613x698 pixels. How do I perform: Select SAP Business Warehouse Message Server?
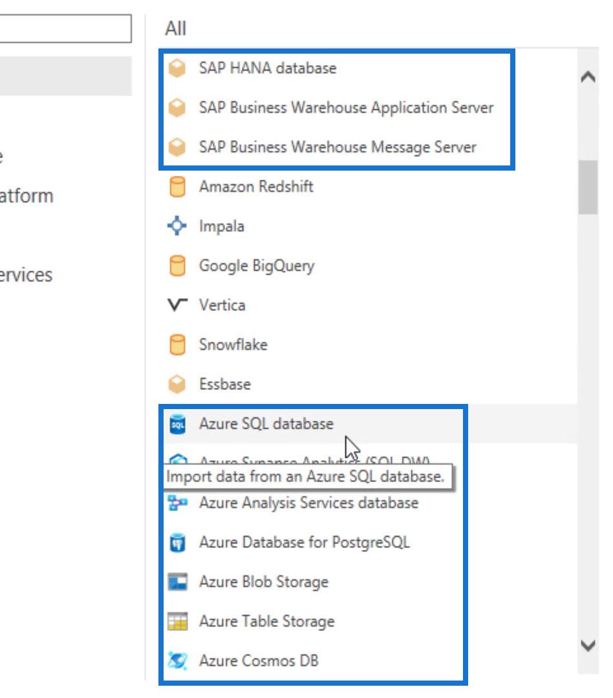[337, 147]
